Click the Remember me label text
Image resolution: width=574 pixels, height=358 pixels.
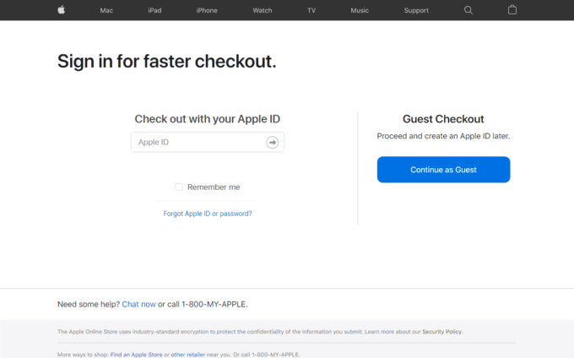[214, 187]
